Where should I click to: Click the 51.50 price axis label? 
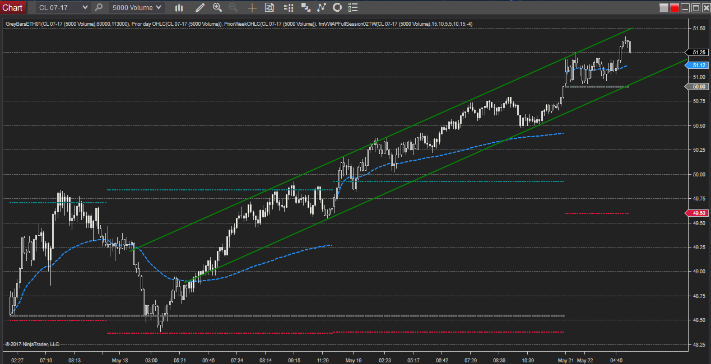point(699,28)
